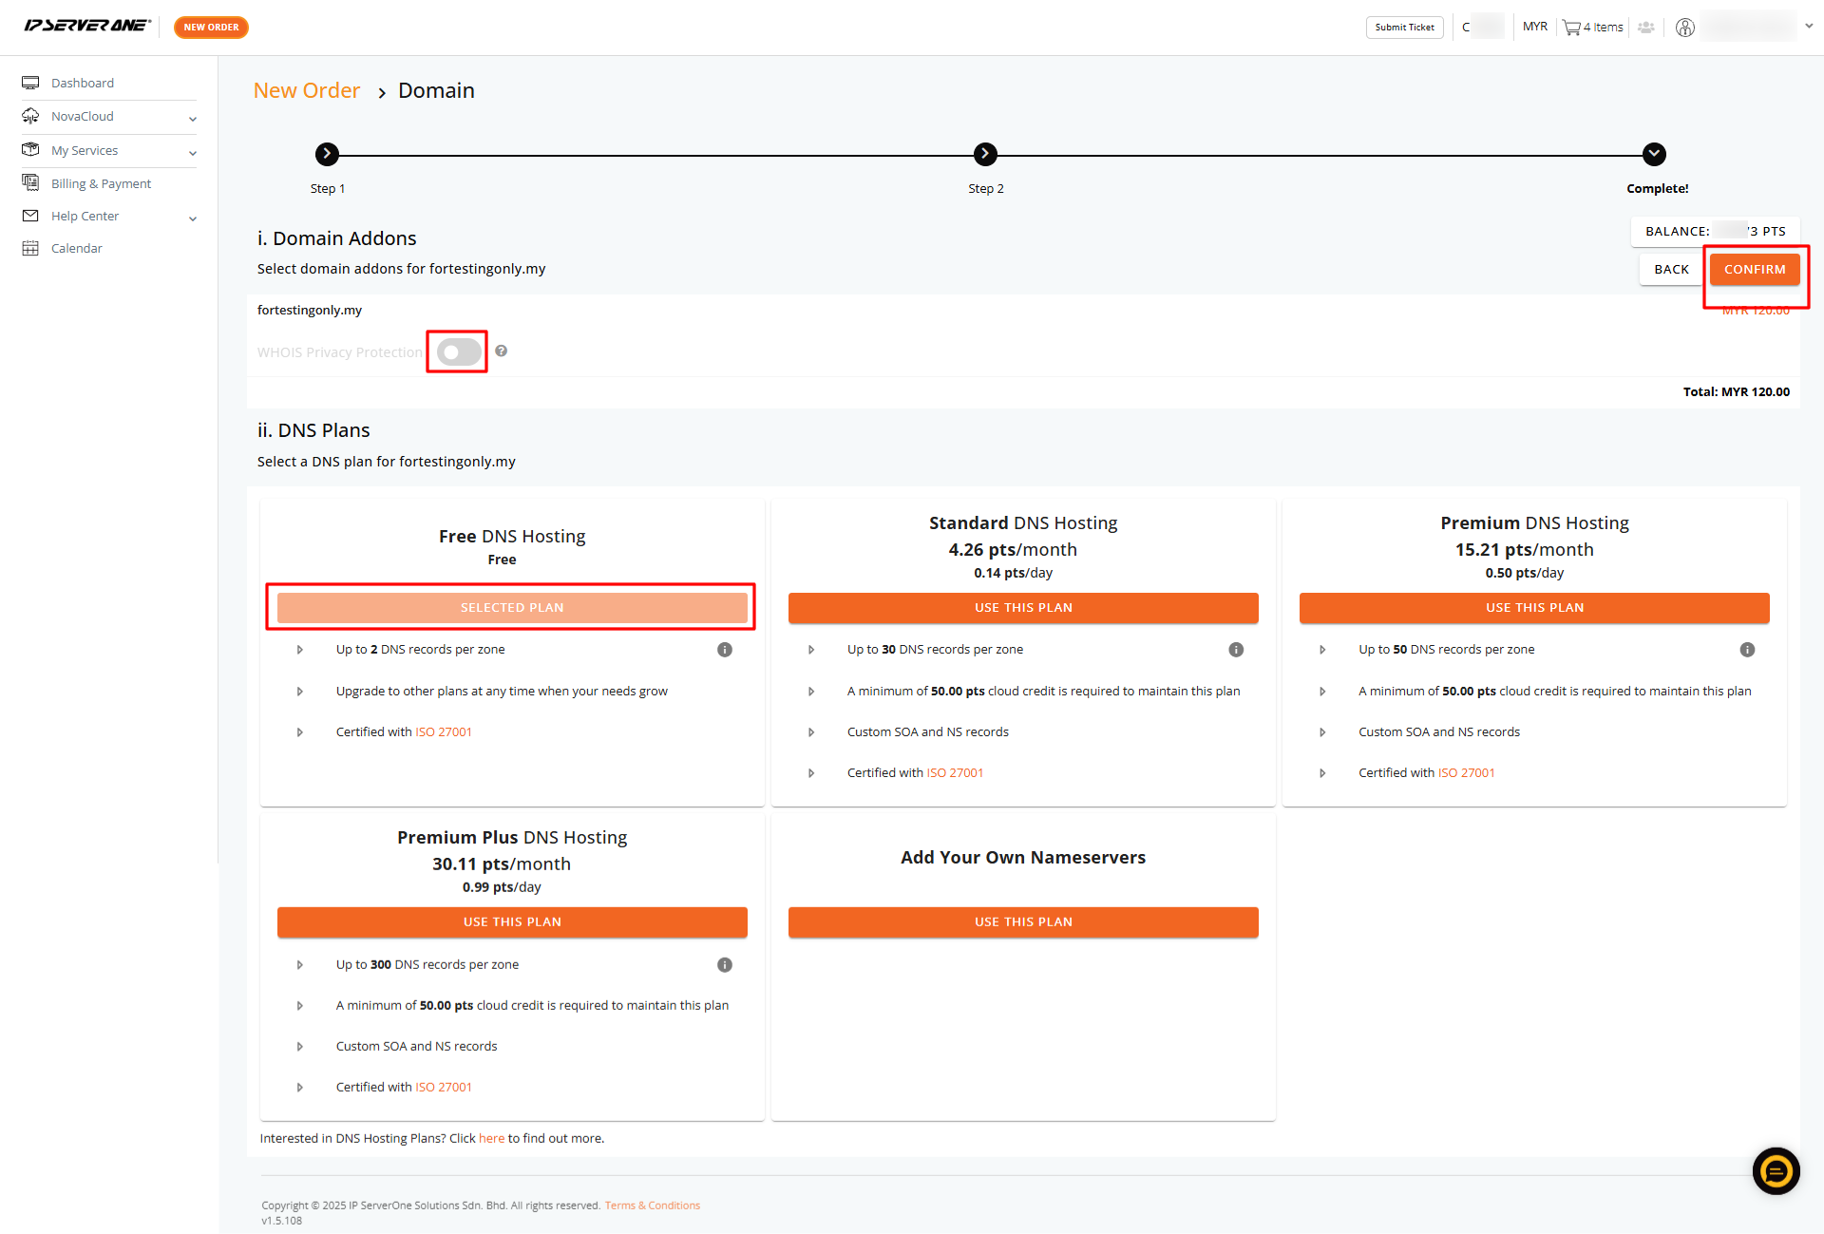
Task: Show info for Premium Plus 300 DNS records
Action: (725, 965)
